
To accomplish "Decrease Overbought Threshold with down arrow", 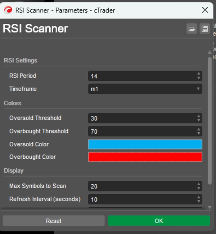I will (199, 133).
